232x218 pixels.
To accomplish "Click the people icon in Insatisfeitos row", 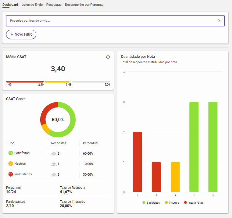I will pos(54,175).
